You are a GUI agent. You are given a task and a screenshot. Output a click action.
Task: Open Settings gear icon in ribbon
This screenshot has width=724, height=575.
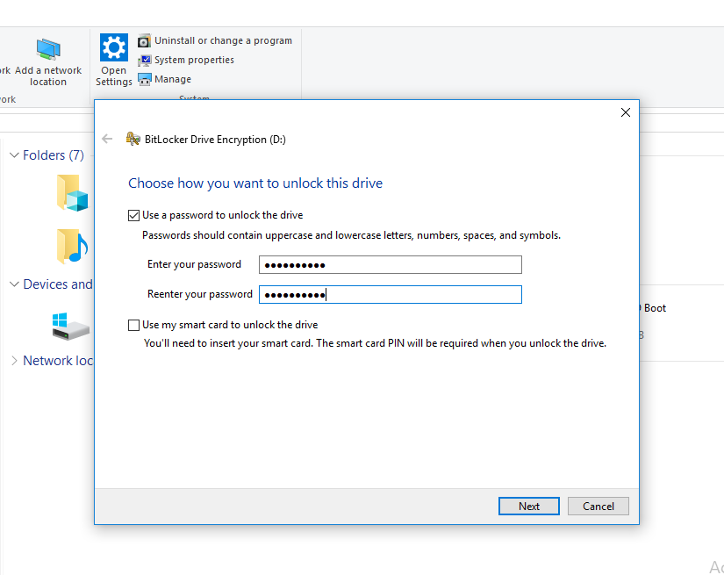point(113,47)
